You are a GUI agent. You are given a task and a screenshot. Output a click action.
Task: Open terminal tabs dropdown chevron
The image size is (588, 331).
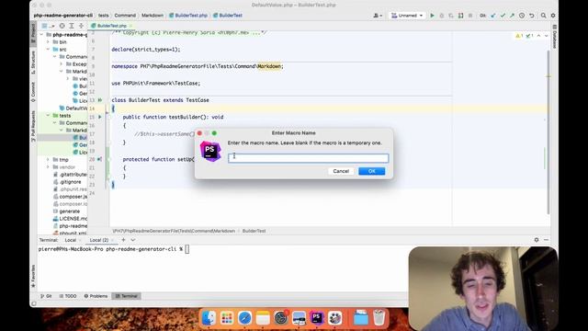(x=132, y=240)
